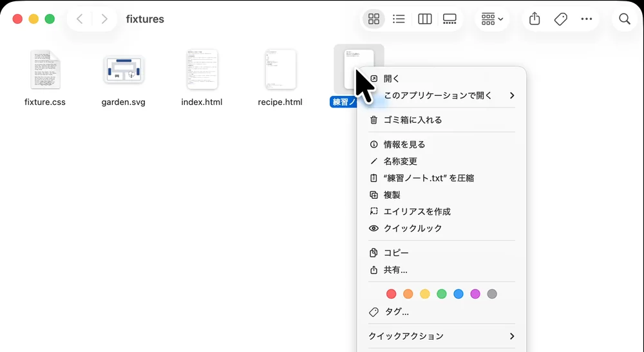Viewport: 644px width, 352px height.
Task: Zoom the fixtures window with green button
Action: (x=50, y=19)
